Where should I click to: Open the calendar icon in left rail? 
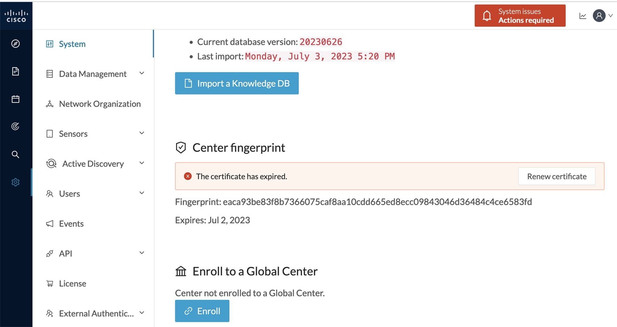click(x=15, y=99)
